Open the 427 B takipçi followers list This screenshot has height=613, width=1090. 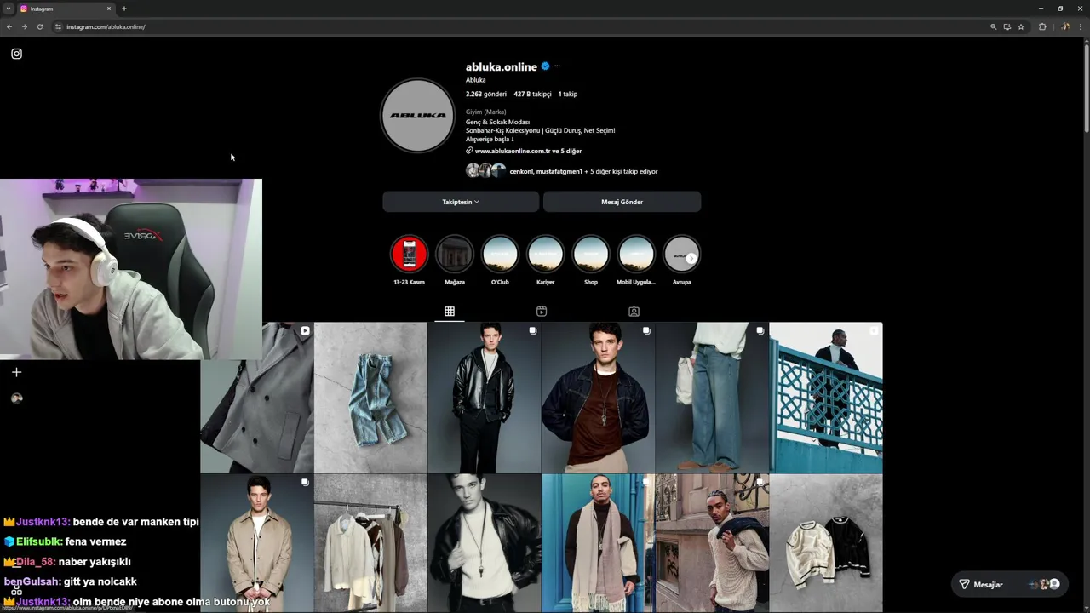532,95
